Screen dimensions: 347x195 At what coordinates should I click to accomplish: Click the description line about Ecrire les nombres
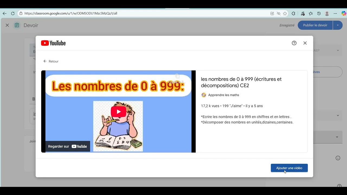tap(246, 117)
